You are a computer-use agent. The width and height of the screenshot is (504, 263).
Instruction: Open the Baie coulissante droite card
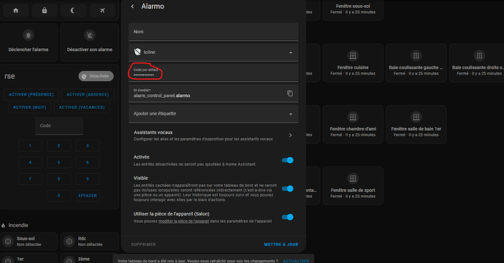coord(477,63)
